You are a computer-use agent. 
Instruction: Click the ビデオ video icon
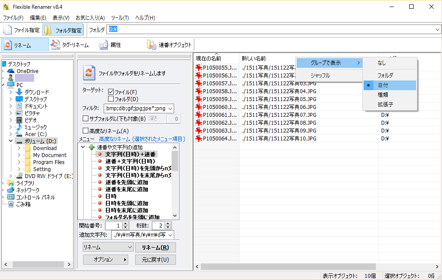coord(19,120)
